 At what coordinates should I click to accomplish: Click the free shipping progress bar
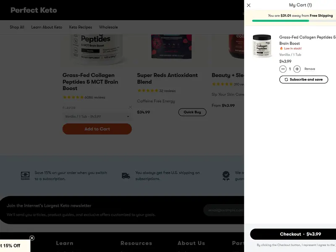point(292,21)
